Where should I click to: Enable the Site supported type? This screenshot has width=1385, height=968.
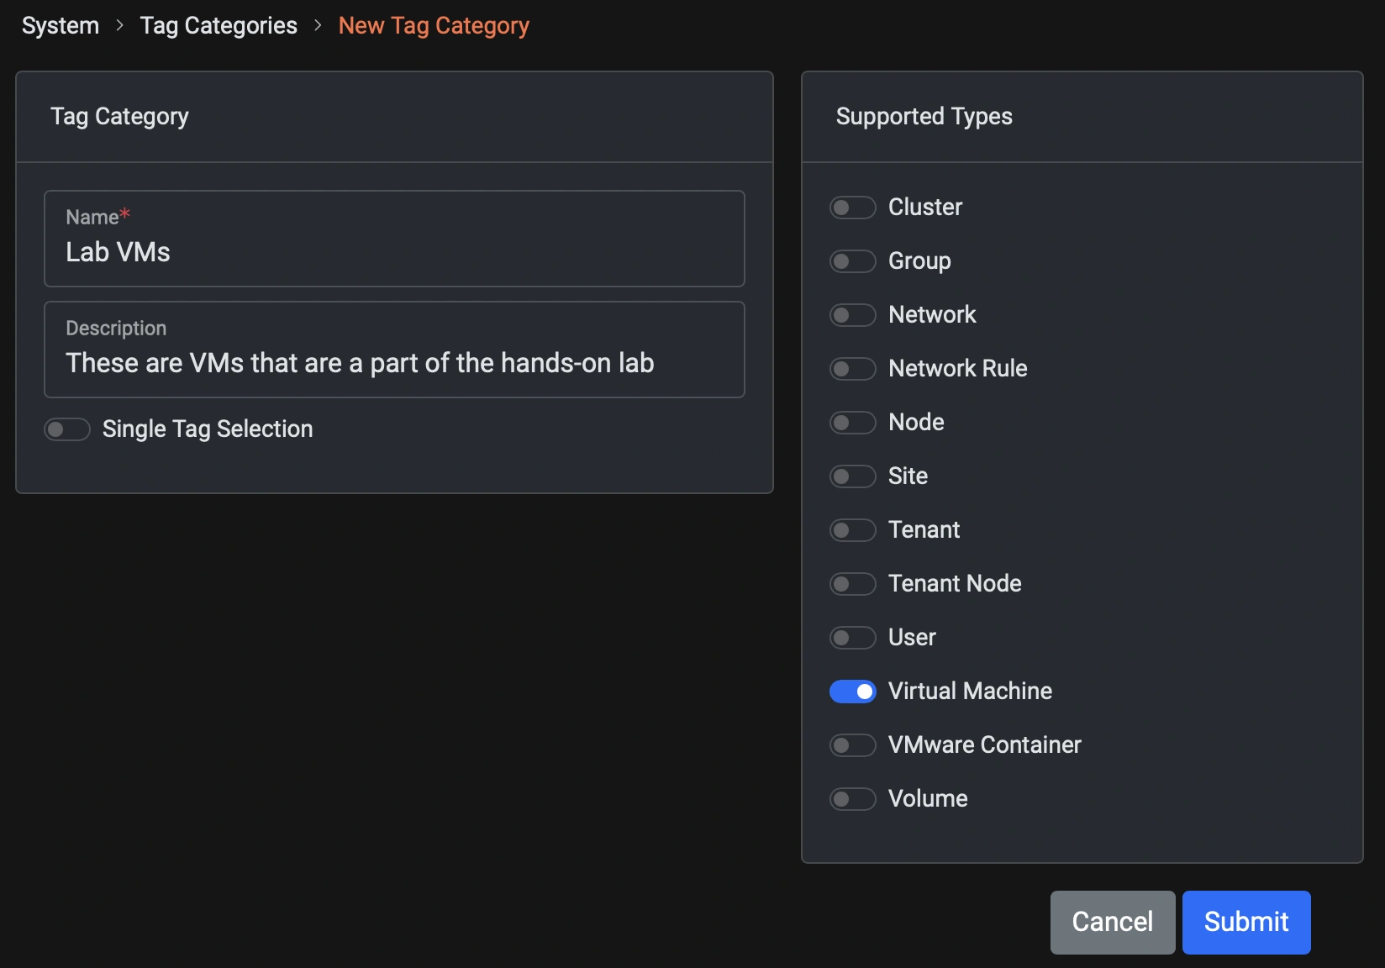click(852, 476)
